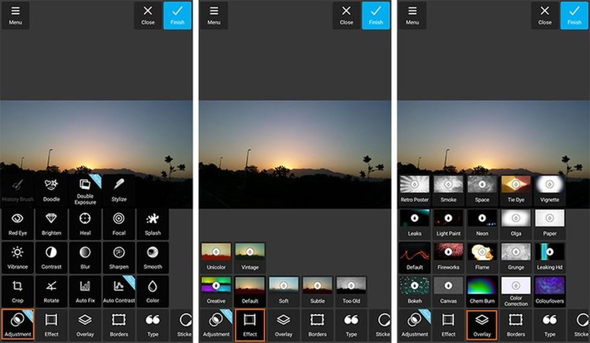Select the Leaks overlay pack
The width and height of the screenshot is (590, 343).
[x=414, y=224]
